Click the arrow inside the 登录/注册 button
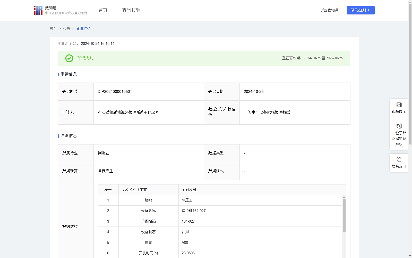412x258 pixels. click(368, 10)
